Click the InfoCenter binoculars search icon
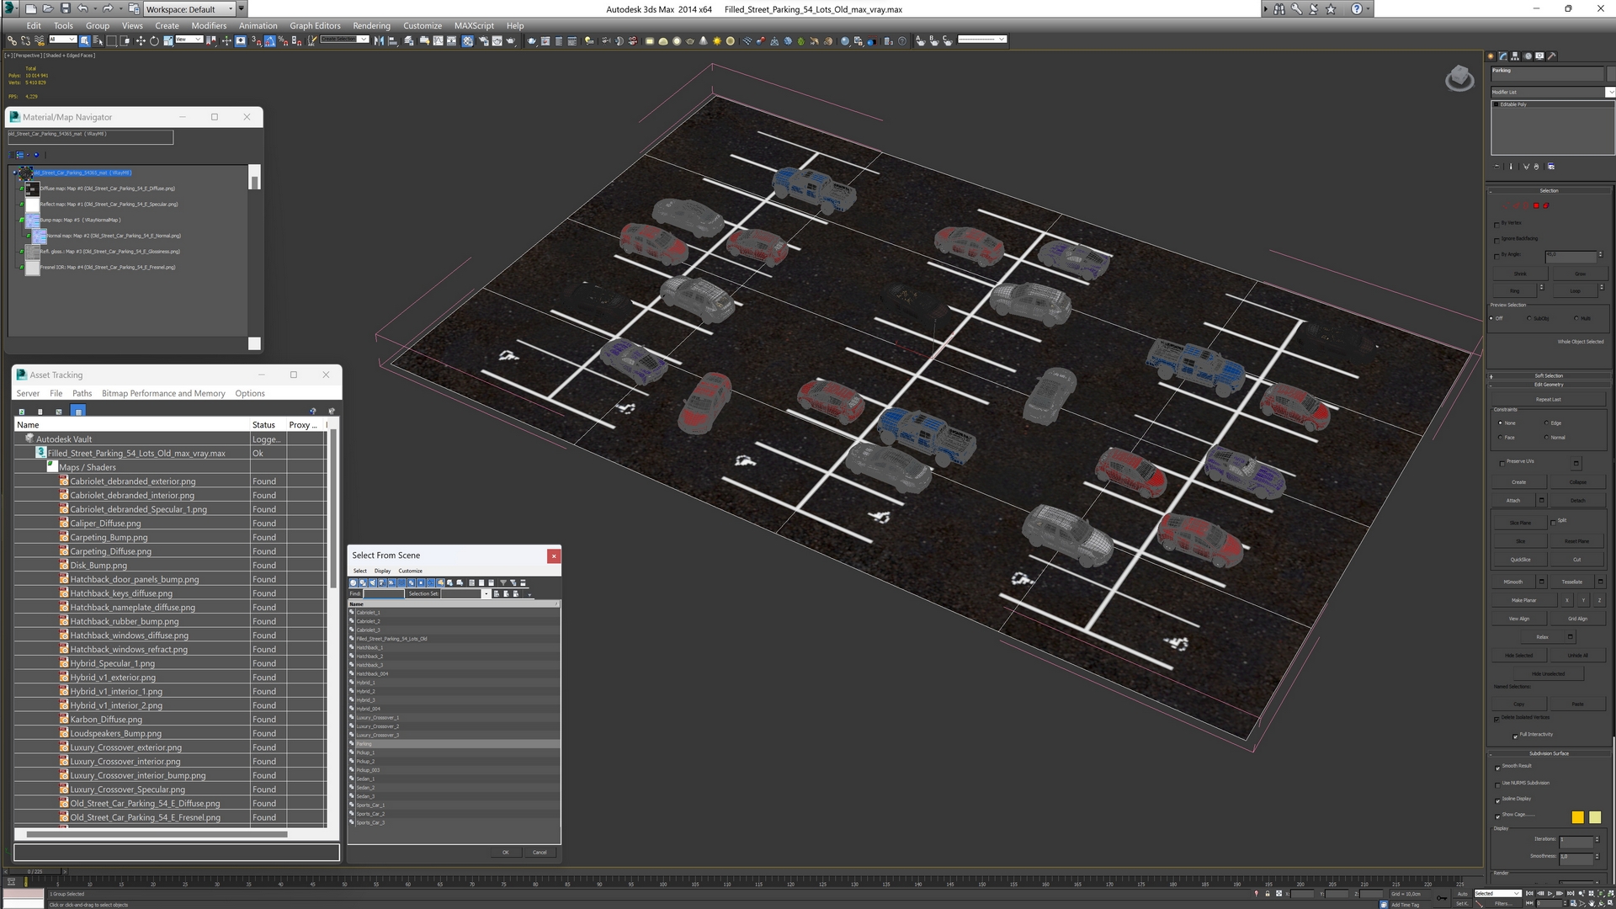1616x909 pixels. [1278, 9]
